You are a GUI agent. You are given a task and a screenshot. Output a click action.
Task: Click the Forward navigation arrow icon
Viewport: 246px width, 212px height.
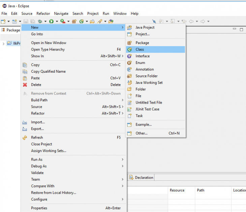point(203,21)
